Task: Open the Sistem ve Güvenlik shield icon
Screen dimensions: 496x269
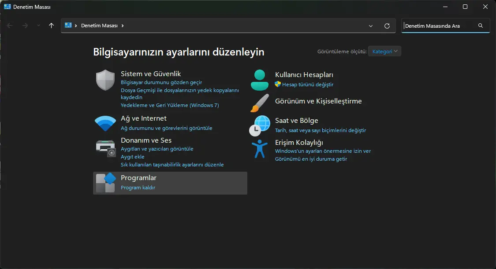Action: (105, 80)
